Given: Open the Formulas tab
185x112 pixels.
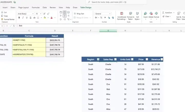Looking at the screenshot, I should pos(36,7).
